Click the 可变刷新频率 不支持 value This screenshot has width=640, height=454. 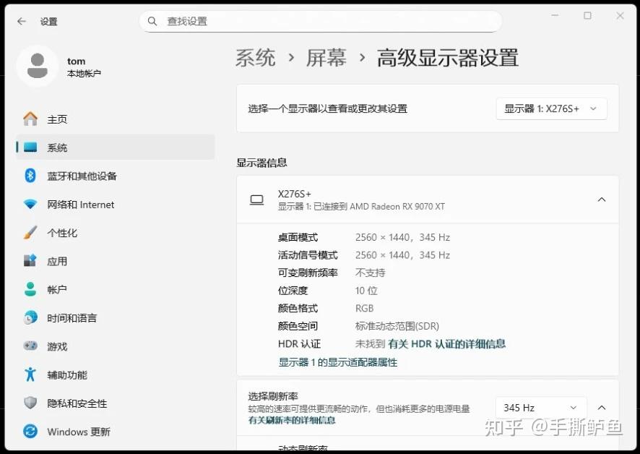(371, 273)
